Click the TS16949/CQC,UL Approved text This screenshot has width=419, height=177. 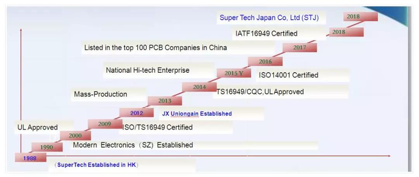tap(260, 92)
